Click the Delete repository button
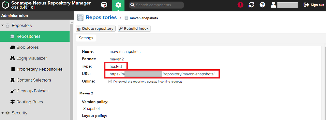This screenshot has height=120, width=326. (x=96, y=29)
